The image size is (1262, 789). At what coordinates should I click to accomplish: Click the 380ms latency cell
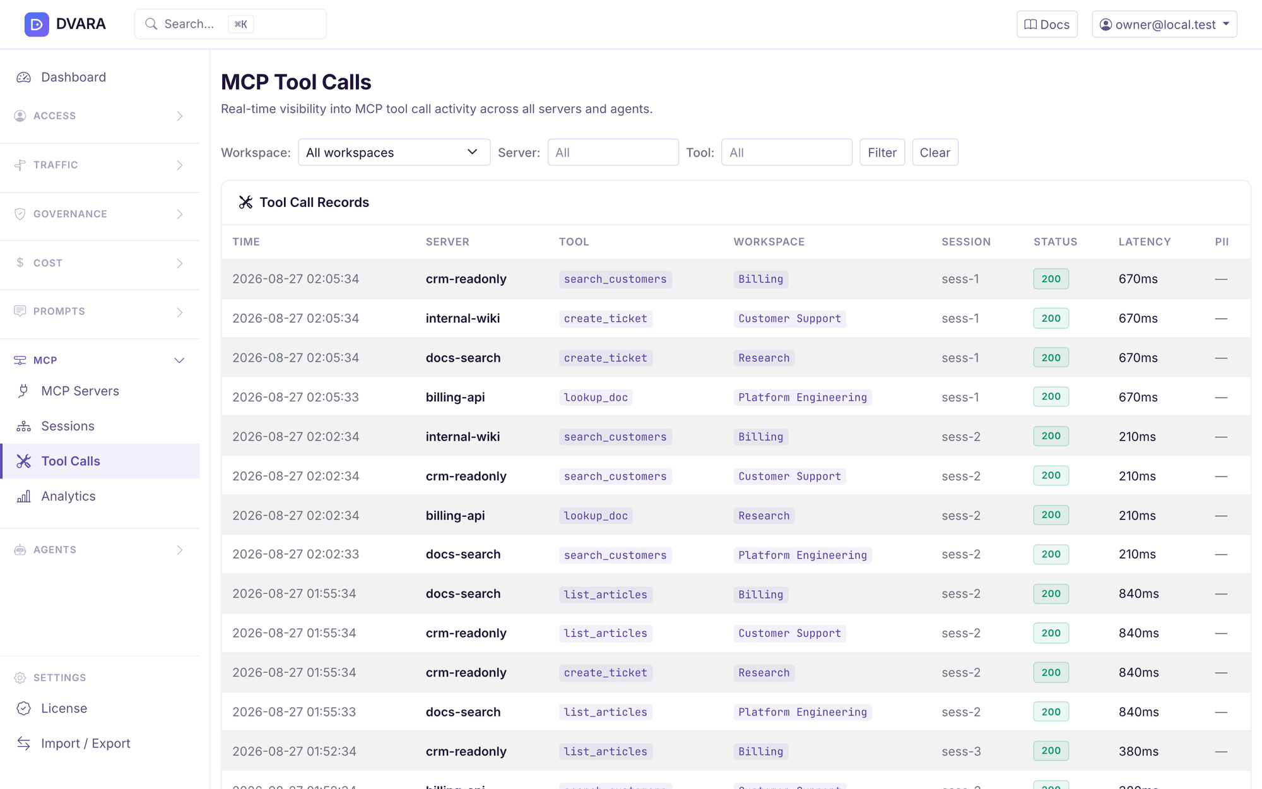[1138, 751]
